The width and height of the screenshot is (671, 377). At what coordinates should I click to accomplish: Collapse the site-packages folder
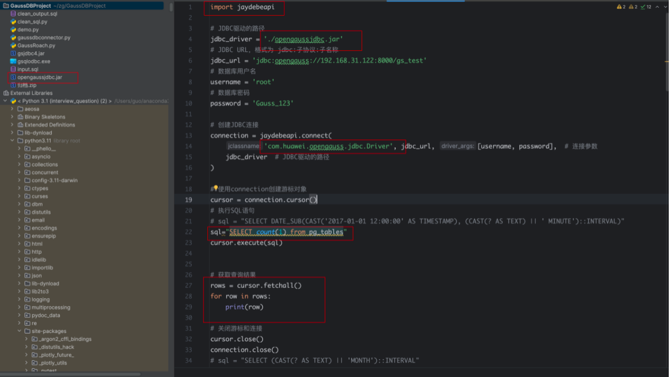pyautogui.click(x=20, y=331)
